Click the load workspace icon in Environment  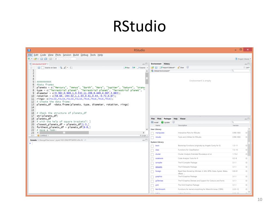(x=152, y=67)
